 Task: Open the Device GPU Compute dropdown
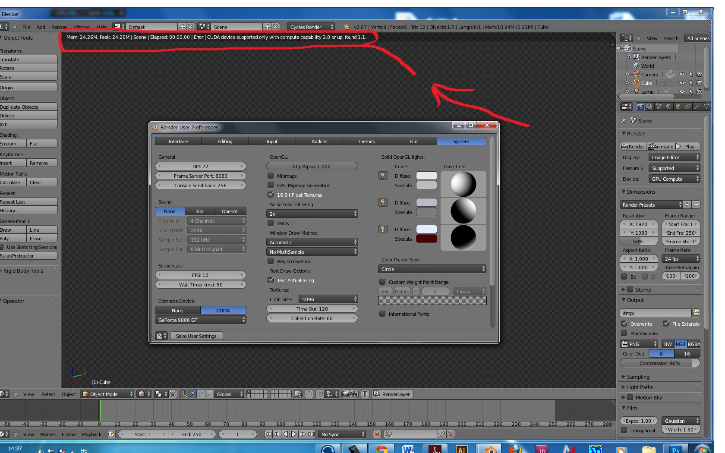click(x=674, y=179)
